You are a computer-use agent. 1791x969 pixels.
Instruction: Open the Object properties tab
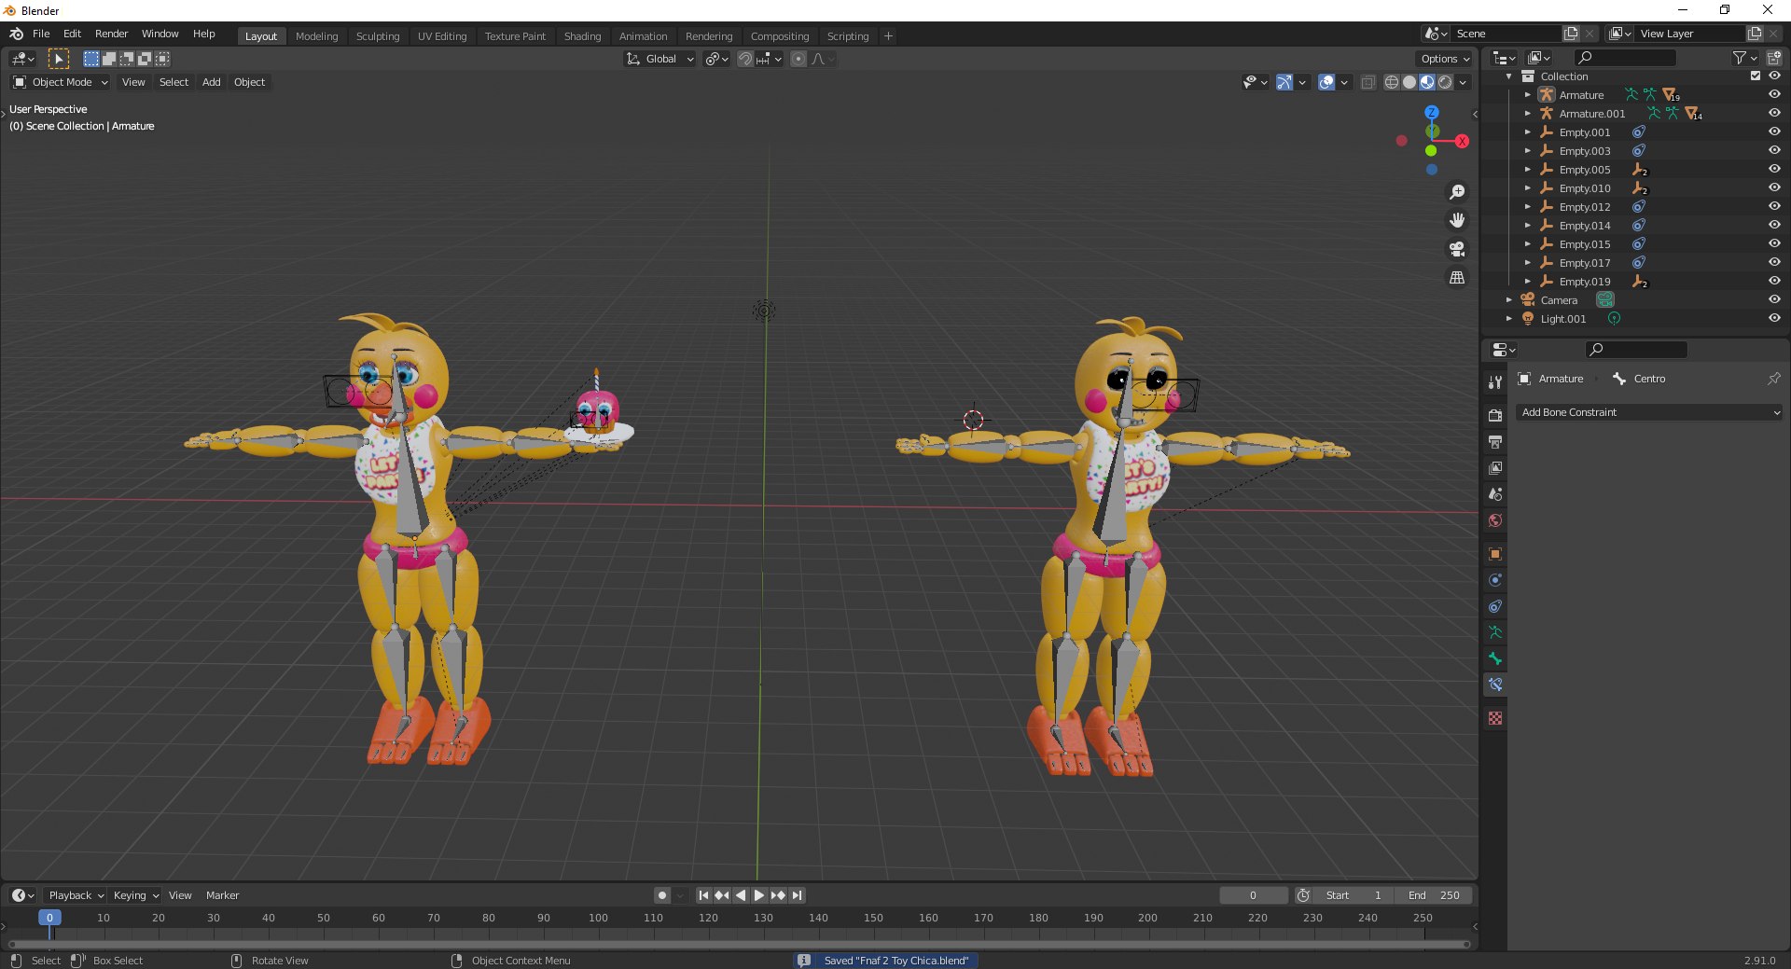(1495, 553)
